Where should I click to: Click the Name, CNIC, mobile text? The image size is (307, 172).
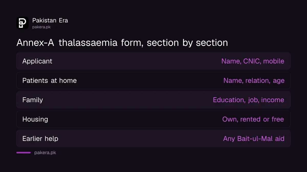(253, 61)
